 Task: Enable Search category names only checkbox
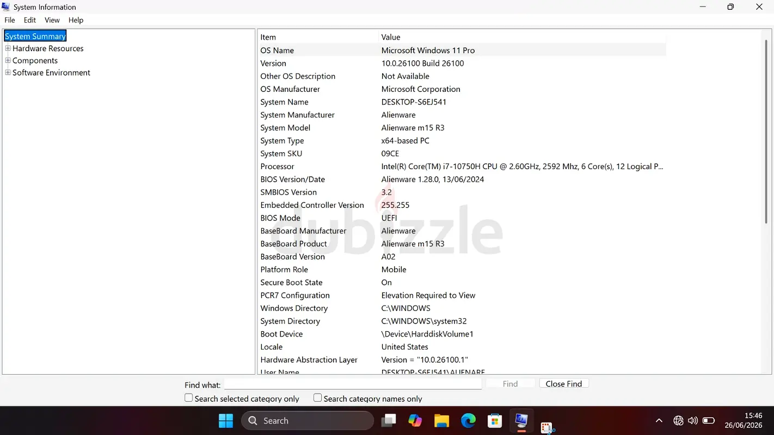318,398
